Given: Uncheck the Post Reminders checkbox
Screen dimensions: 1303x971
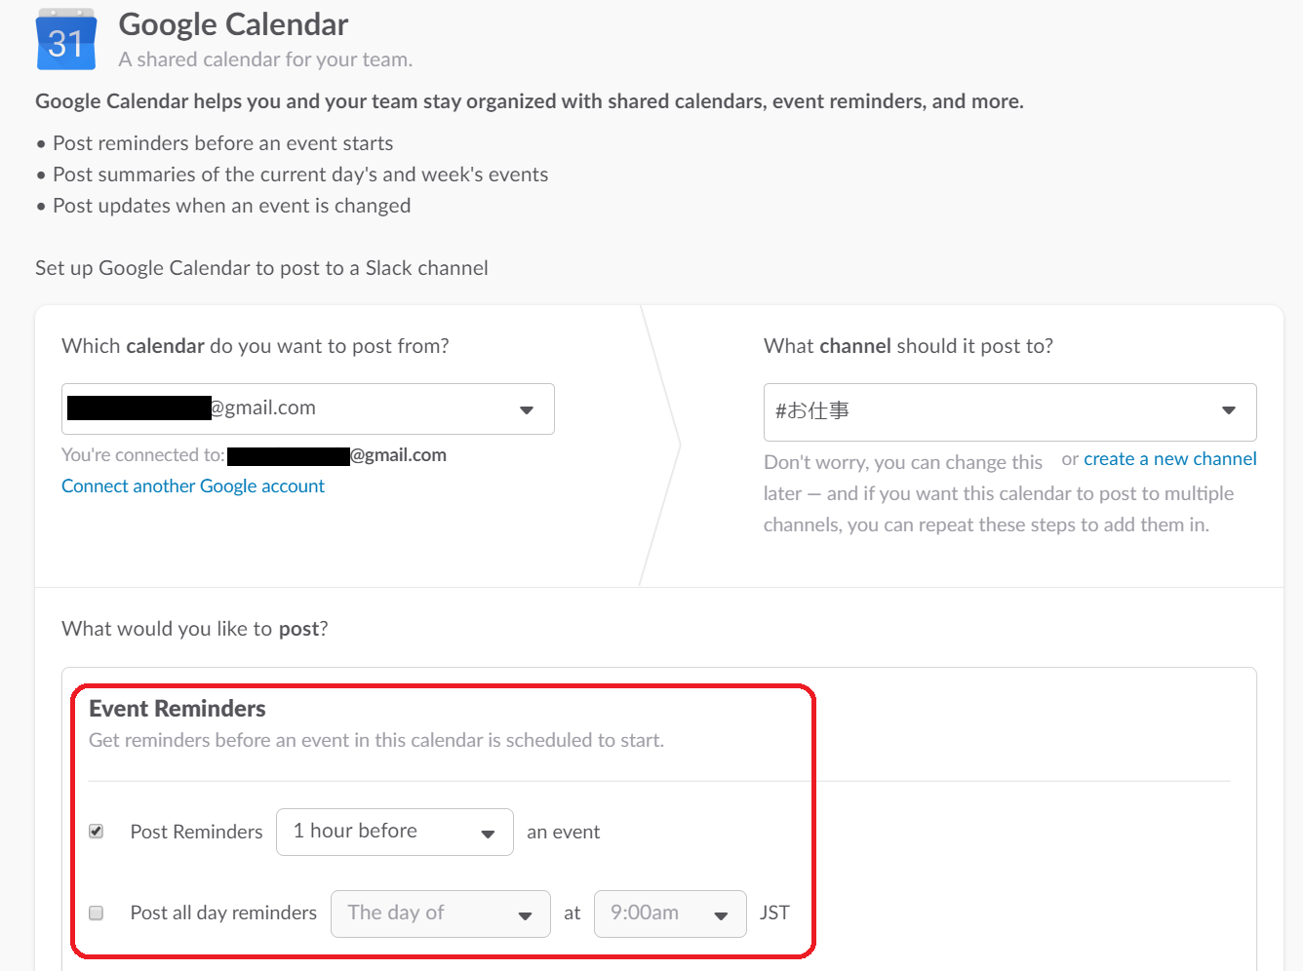Looking at the screenshot, I should [97, 832].
